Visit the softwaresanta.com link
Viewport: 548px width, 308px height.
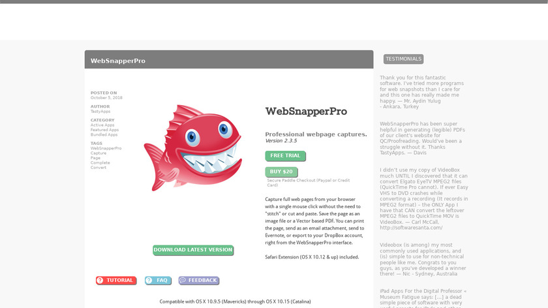411,228
